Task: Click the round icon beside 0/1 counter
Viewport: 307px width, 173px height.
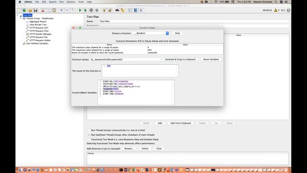Action: [x=288, y=10]
